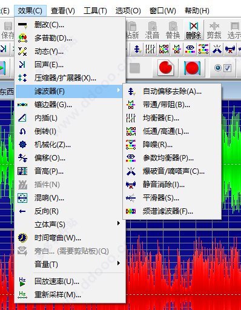Click the red record button
Image resolution: width=241 pixels, height=310 pixels.
click(165, 68)
